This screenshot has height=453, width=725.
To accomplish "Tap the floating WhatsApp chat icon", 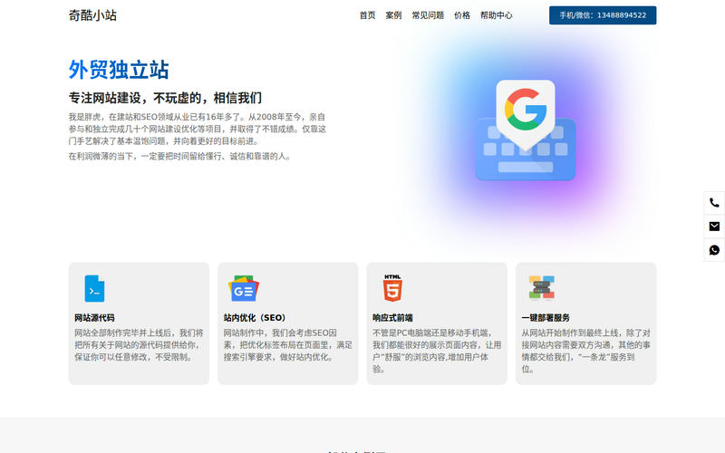I will coord(714,250).
